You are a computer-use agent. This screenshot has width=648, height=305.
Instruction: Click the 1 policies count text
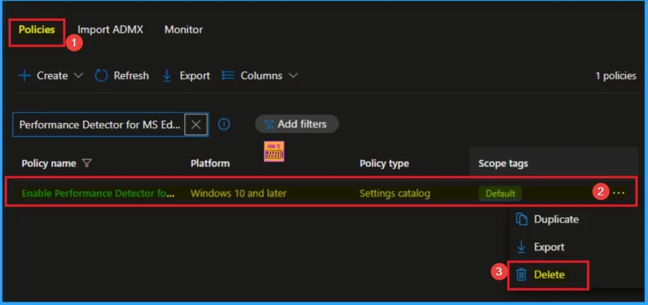(616, 76)
